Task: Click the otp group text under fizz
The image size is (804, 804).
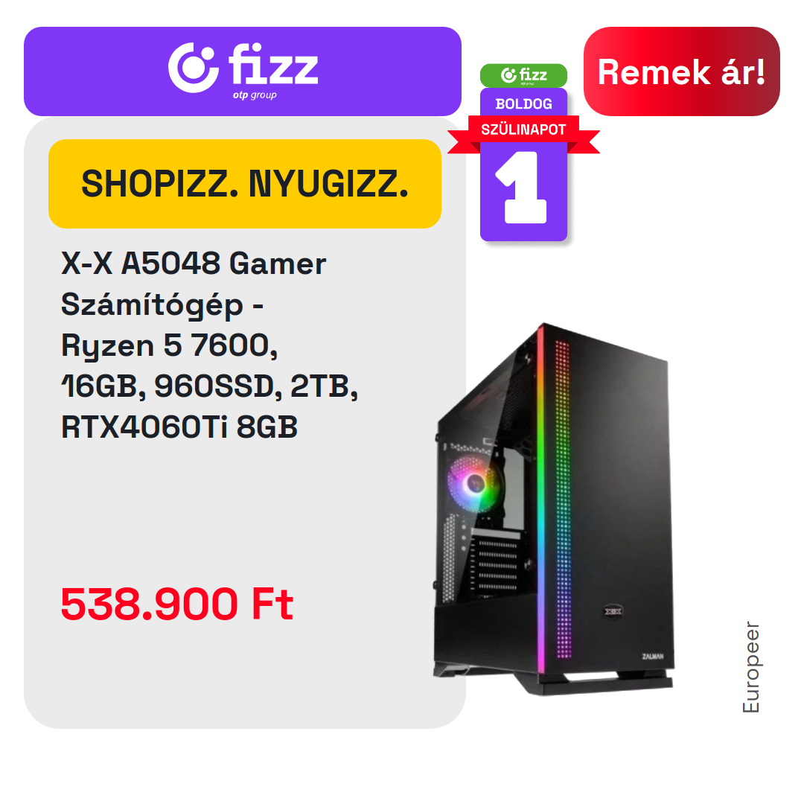Action: pyautogui.click(x=255, y=95)
